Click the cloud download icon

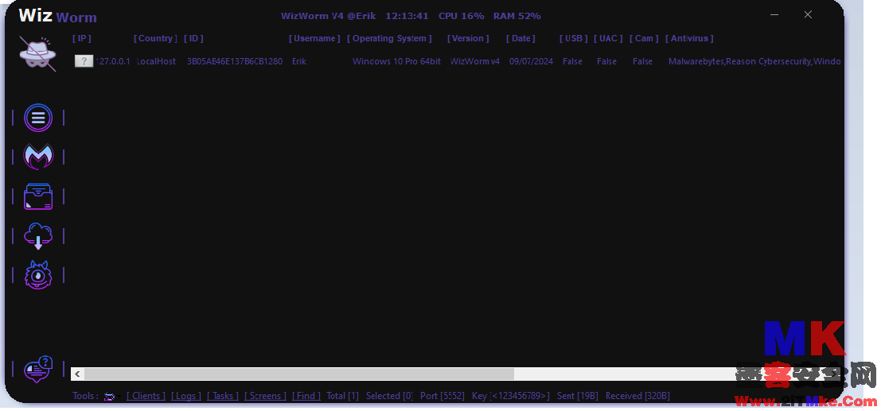click(37, 236)
